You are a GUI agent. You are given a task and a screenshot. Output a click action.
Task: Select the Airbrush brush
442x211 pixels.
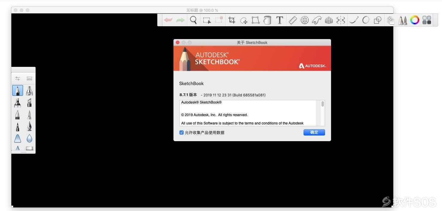[x=29, y=90]
